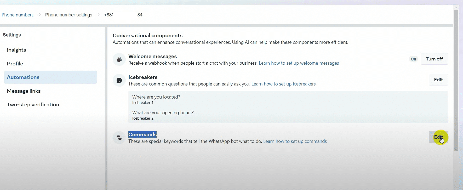Edit the Icebreakers list
The width and height of the screenshot is (463, 190).
[438, 80]
